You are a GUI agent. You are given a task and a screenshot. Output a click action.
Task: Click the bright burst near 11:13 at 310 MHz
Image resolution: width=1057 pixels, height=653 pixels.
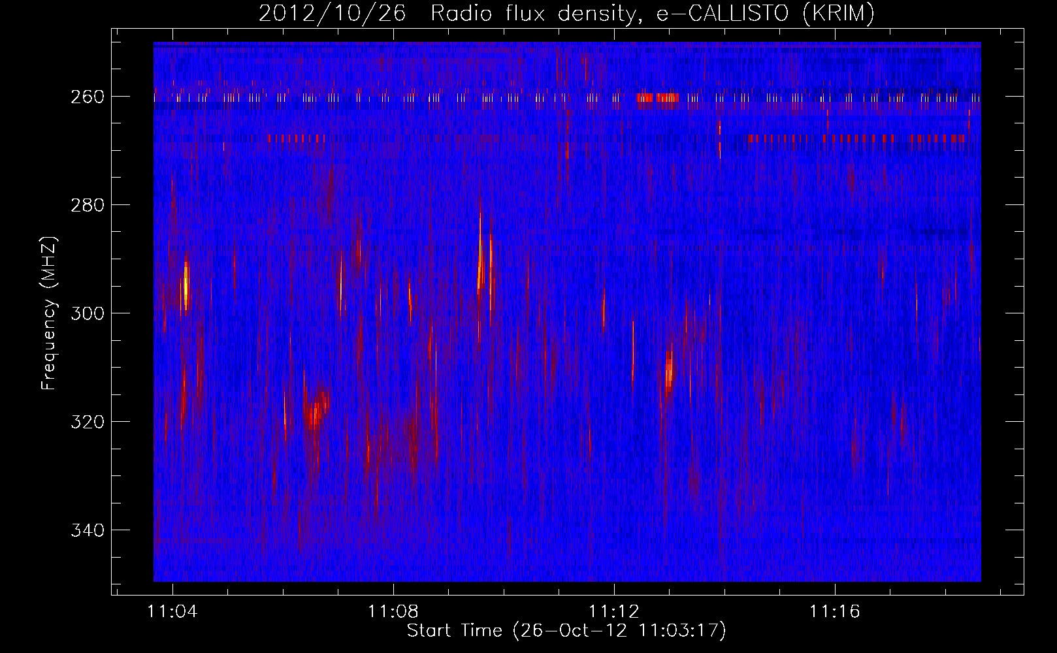[669, 371]
